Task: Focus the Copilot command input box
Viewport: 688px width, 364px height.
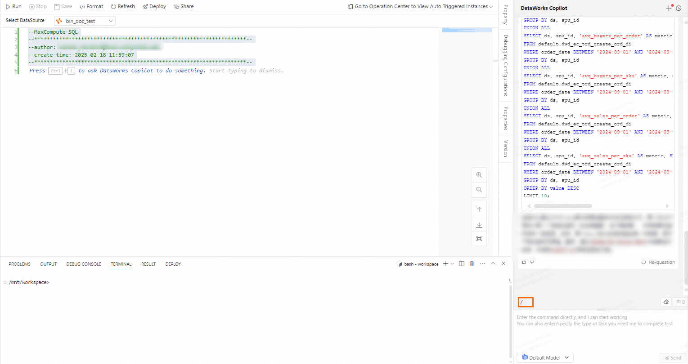Action: tap(600, 331)
